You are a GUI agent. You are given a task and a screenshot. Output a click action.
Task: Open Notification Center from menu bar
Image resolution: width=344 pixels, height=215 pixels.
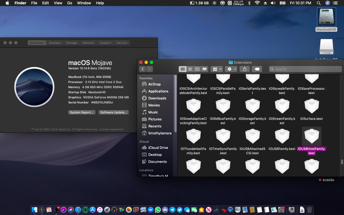[335, 3]
